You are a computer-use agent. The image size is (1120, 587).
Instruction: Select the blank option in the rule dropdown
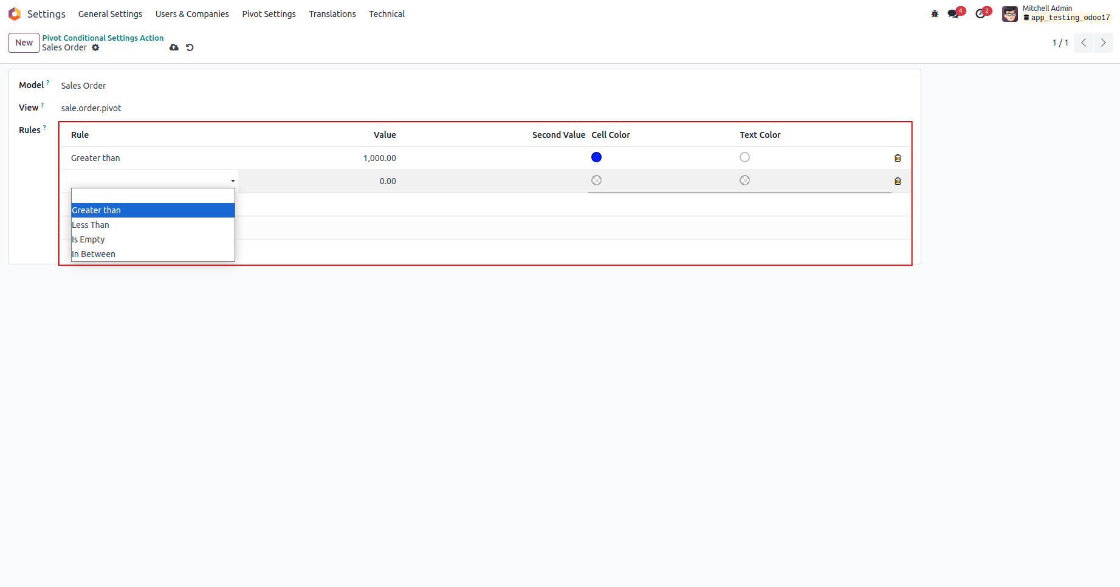(x=153, y=196)
